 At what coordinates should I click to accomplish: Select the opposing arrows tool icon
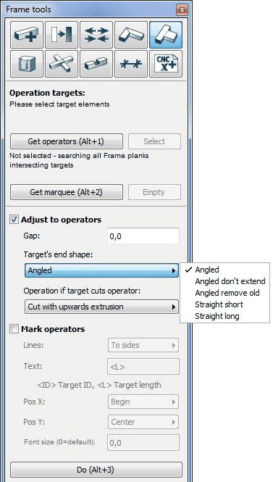(x=96, y=35)
